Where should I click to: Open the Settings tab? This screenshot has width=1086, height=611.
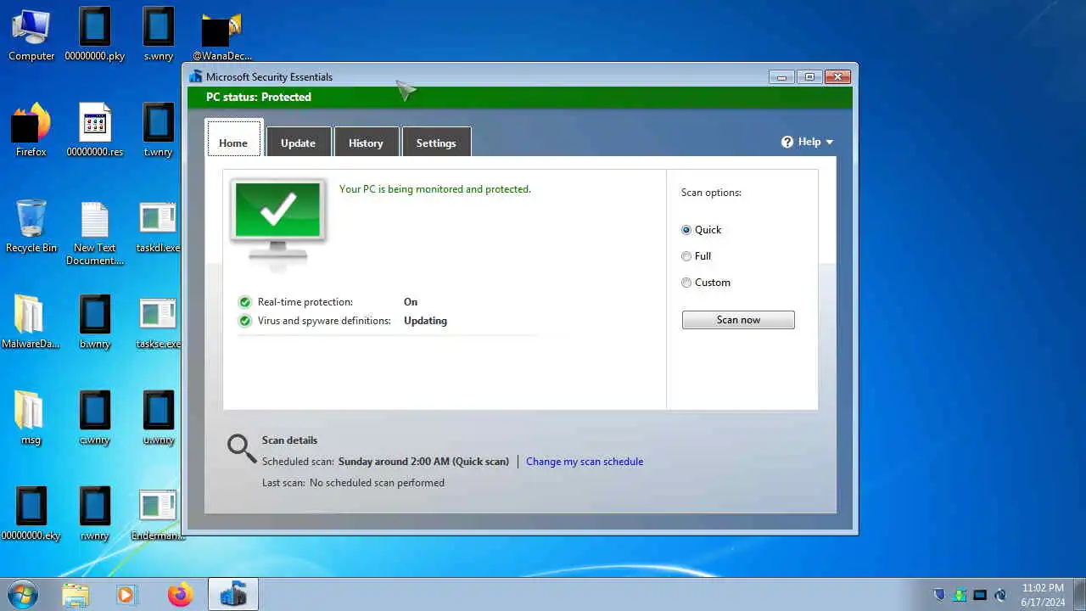(436, 141)
